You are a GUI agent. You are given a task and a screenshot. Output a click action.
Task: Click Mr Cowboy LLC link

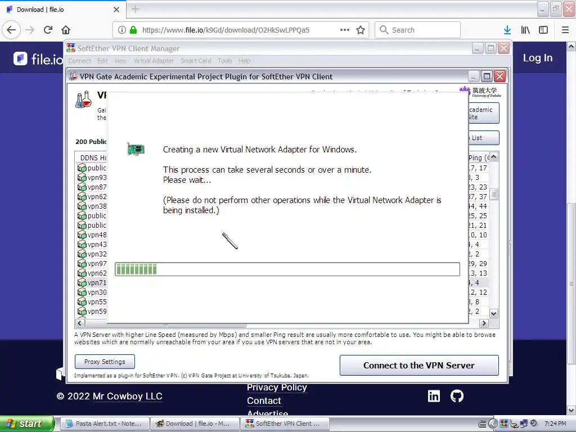(x=128, y=397)
